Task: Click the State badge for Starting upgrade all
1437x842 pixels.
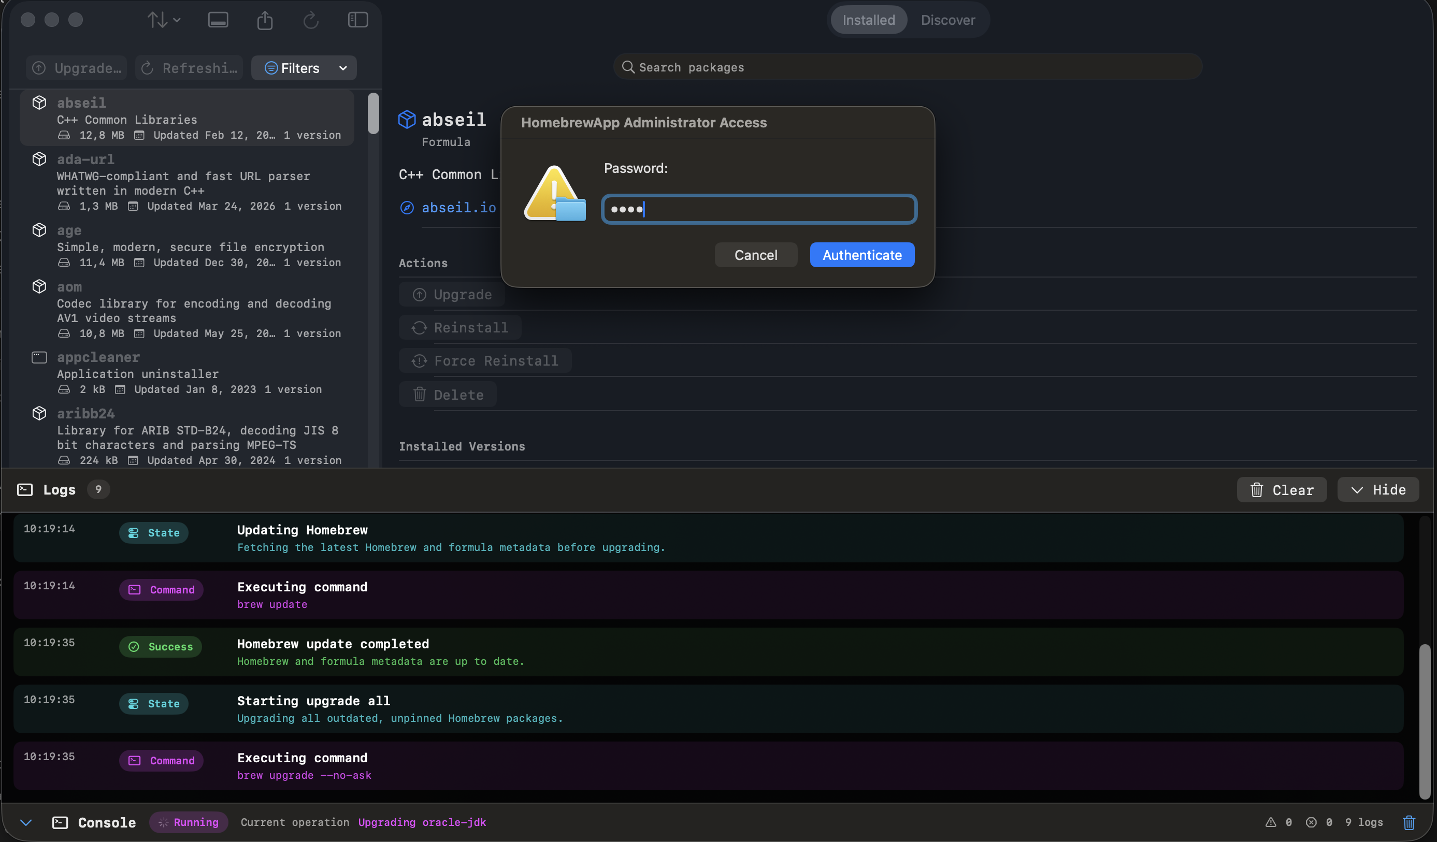Action: tap(153, 703)
